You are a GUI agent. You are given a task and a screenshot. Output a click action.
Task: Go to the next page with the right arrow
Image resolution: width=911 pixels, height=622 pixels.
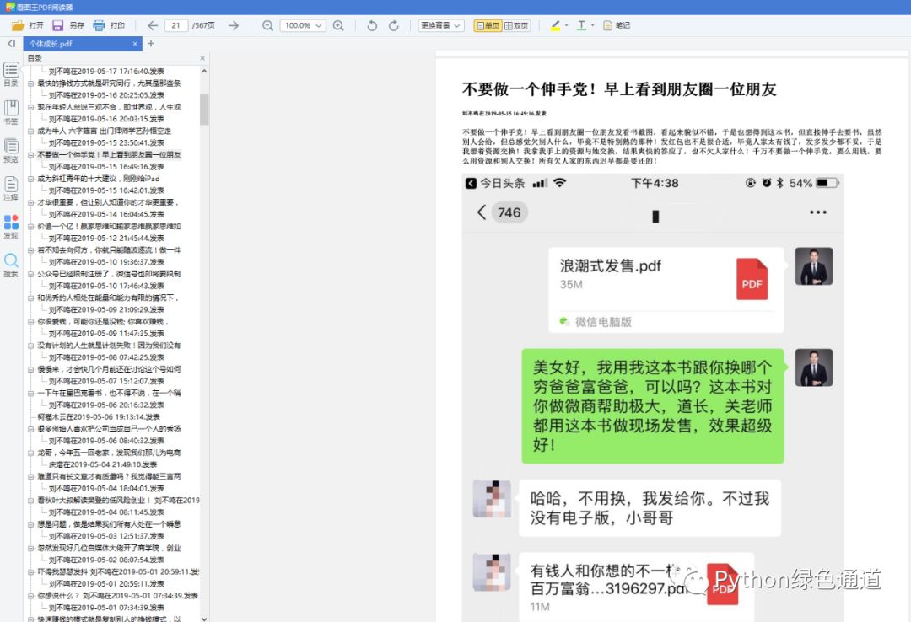pos(234,25)
